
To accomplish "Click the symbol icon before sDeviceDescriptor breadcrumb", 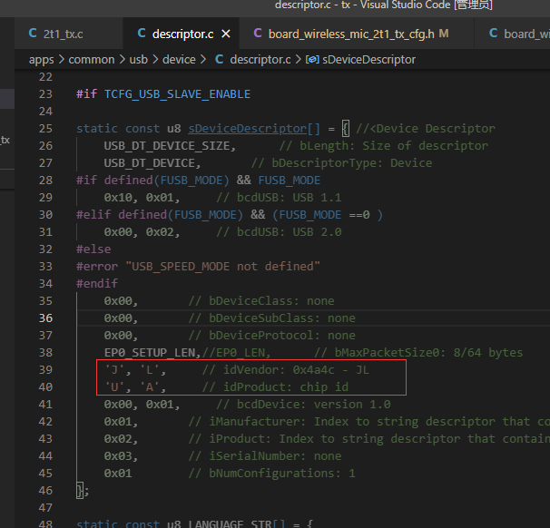I will tap(312, 60).
